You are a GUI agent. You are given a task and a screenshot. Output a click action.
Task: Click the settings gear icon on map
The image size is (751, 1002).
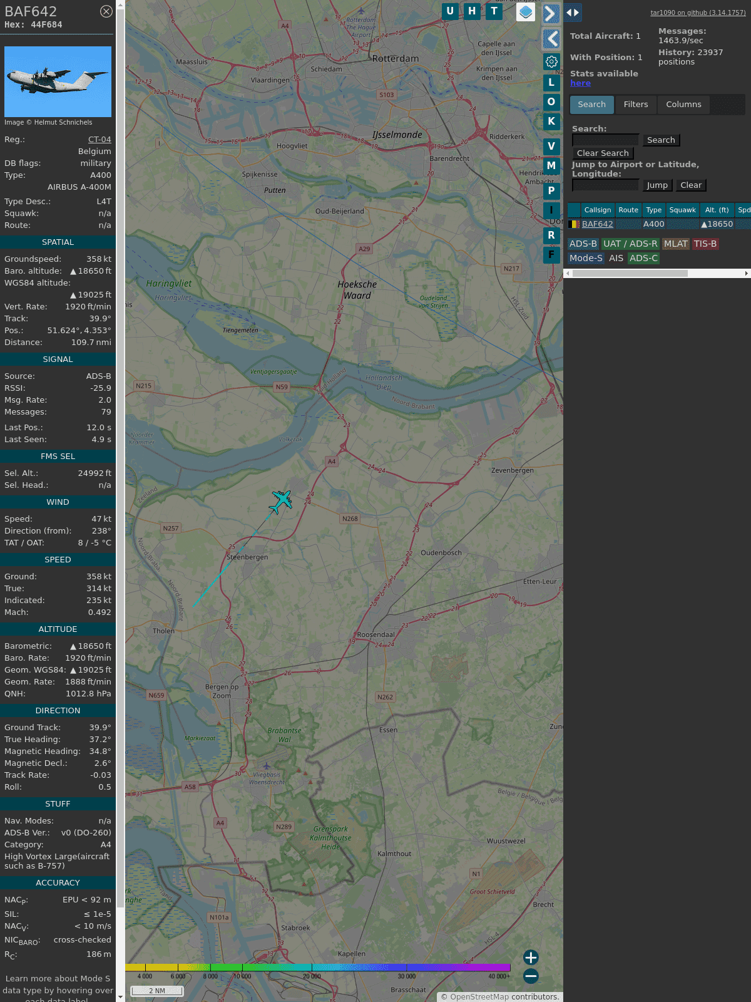(x=551, y=61)
